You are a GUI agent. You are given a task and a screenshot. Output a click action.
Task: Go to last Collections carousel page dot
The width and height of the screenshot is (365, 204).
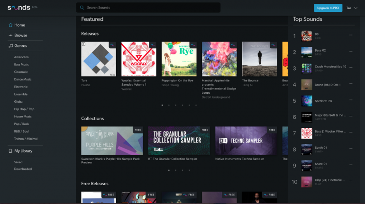coord(189,170)
